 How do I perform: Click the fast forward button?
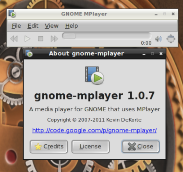click(54, 39)
